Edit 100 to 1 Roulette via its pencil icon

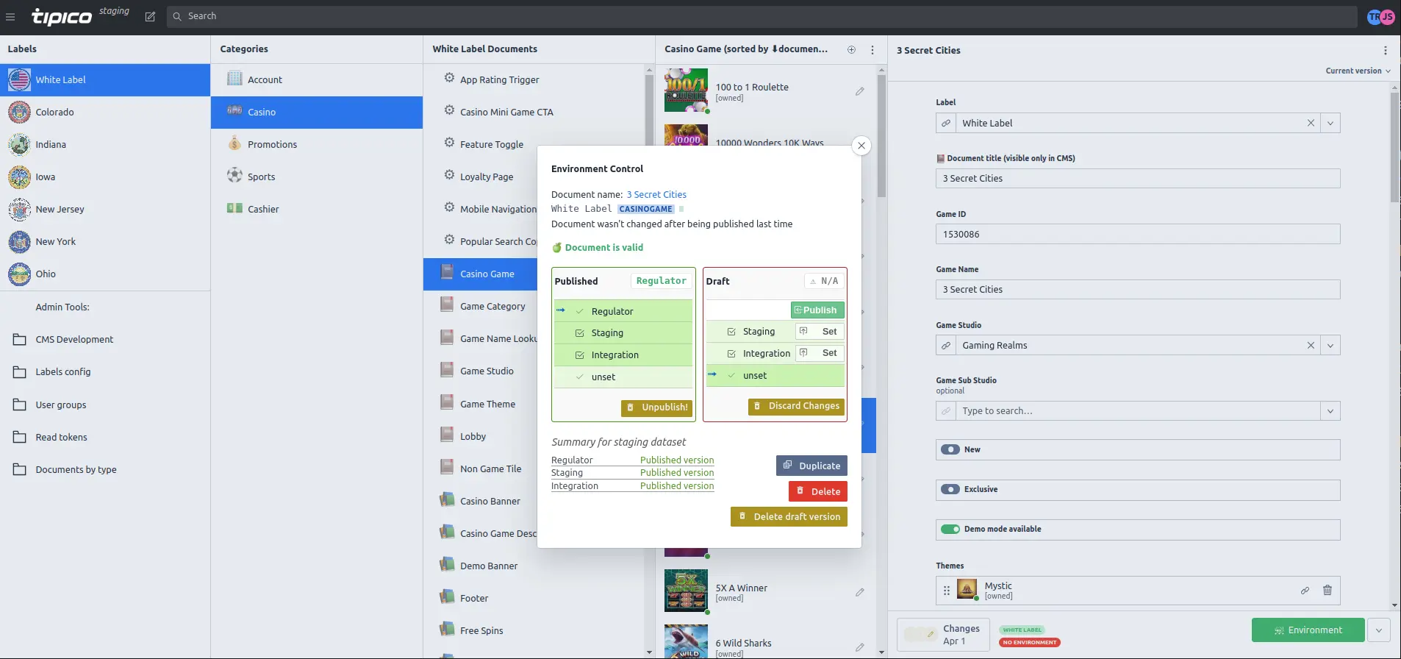[x=859, y=91]
